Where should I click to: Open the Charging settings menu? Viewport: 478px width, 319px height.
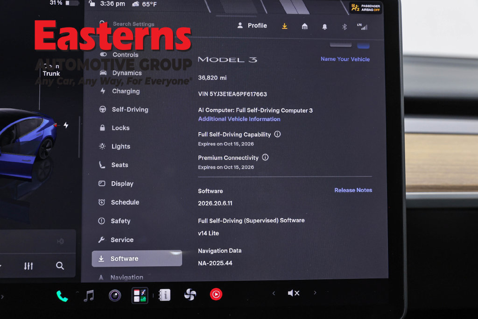[120, 91]
